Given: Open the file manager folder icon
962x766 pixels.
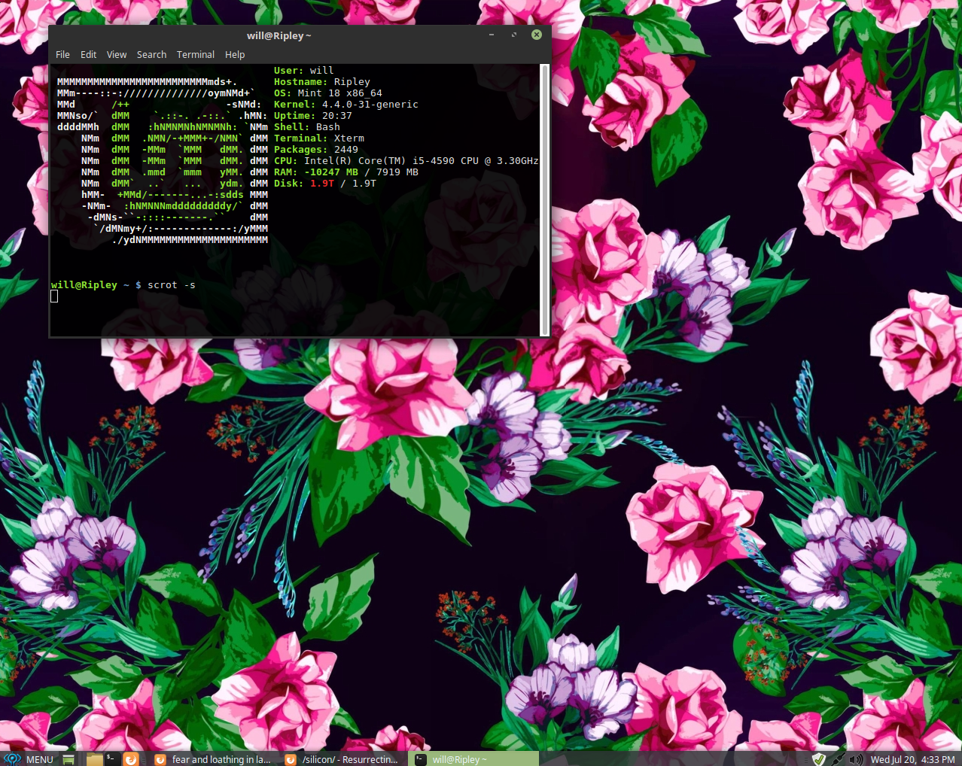Looking at the screenshot, I should click(94, 759).
